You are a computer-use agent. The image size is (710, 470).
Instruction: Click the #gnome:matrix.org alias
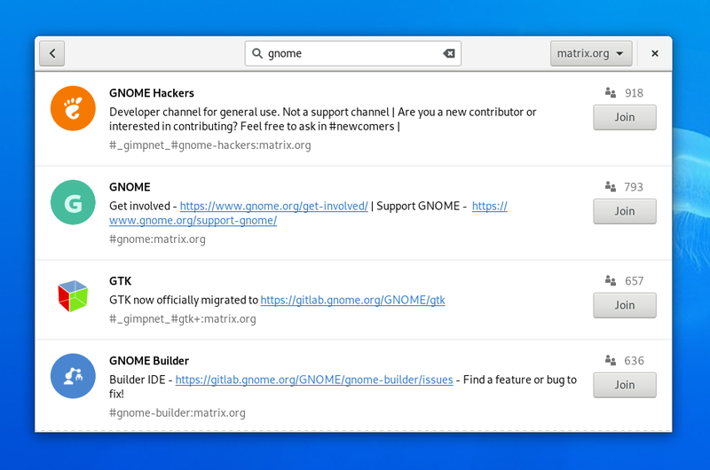pos(157,239)
